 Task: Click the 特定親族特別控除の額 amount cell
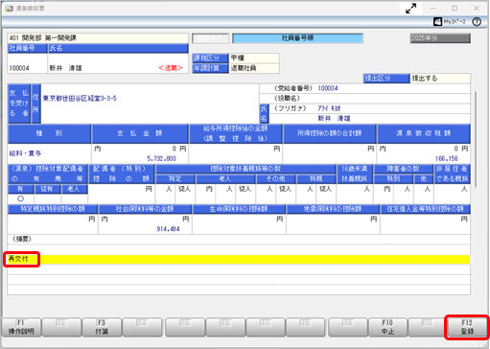[53, 224]
